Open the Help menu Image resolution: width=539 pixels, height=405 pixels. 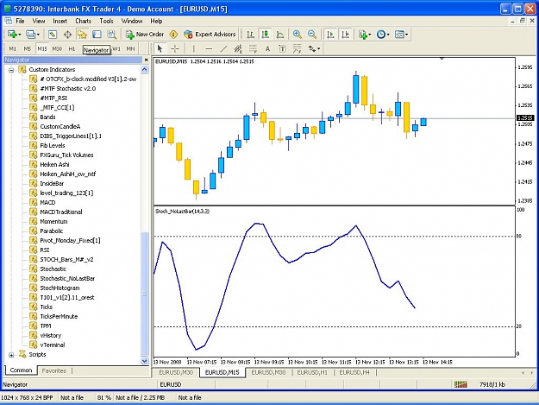click(x=156, y=21)
